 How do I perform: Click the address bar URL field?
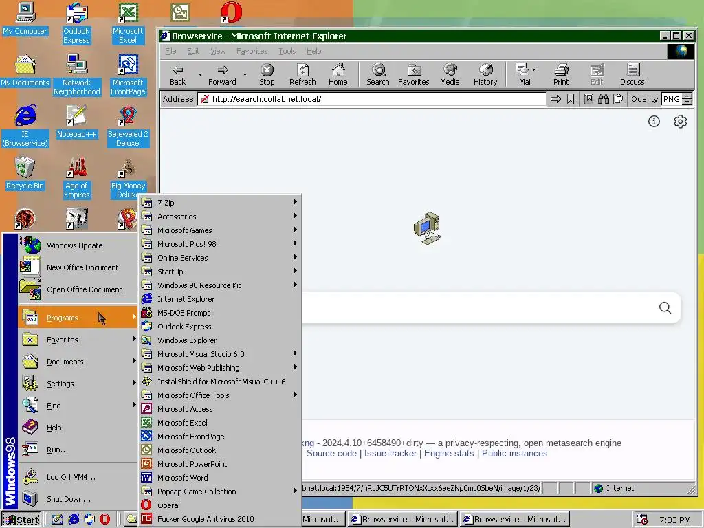click(x=372, y=99)
